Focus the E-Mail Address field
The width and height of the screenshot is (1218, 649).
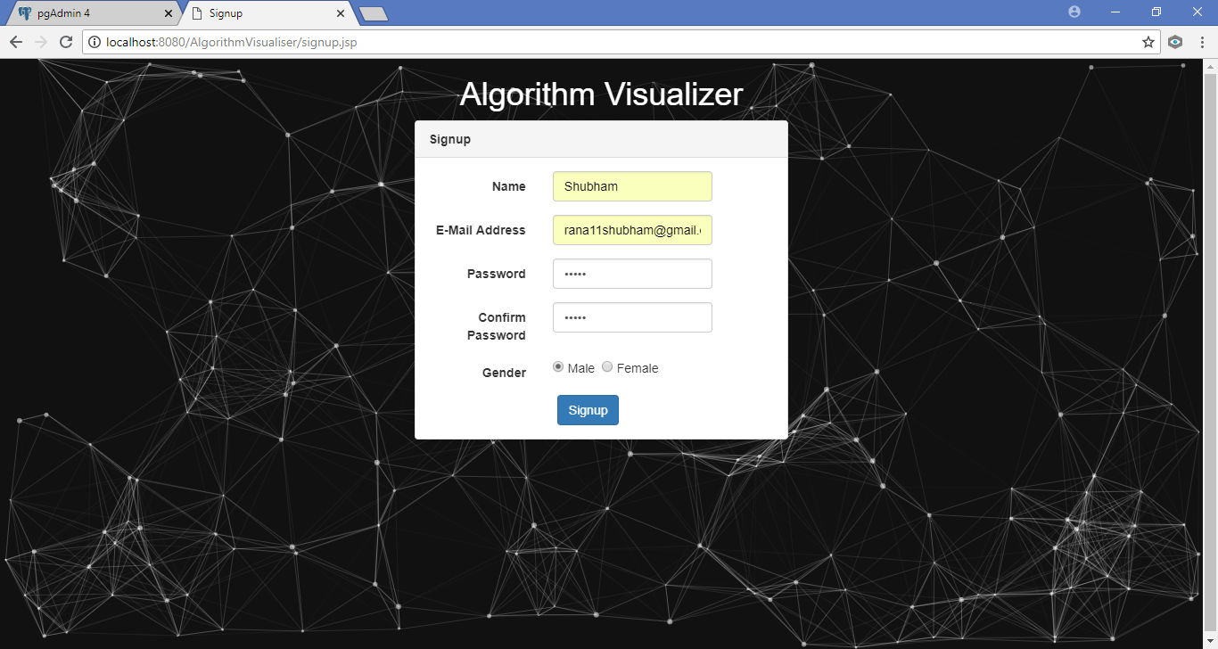[x=632, y=230]
